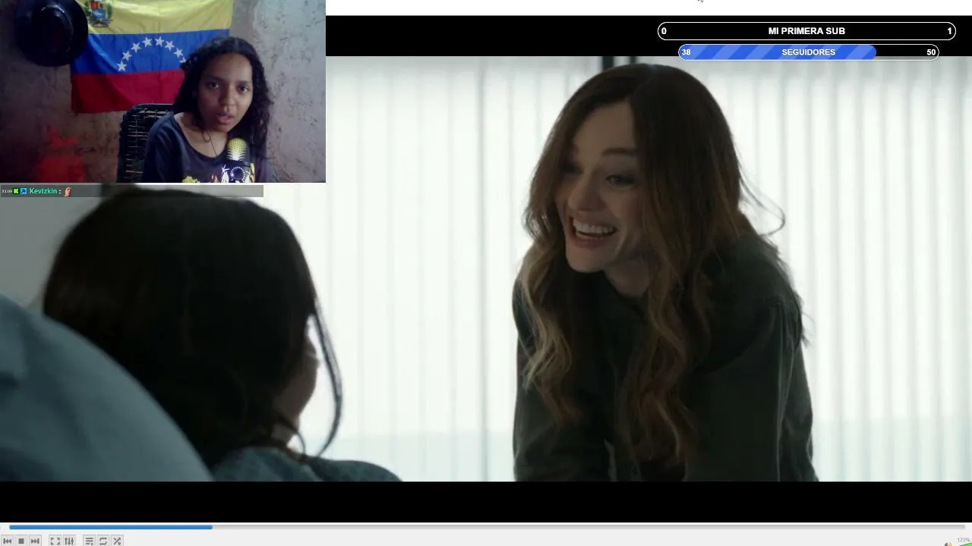Toggle shuffle random playback
The image size is (972, 546).
click(117, 541)
